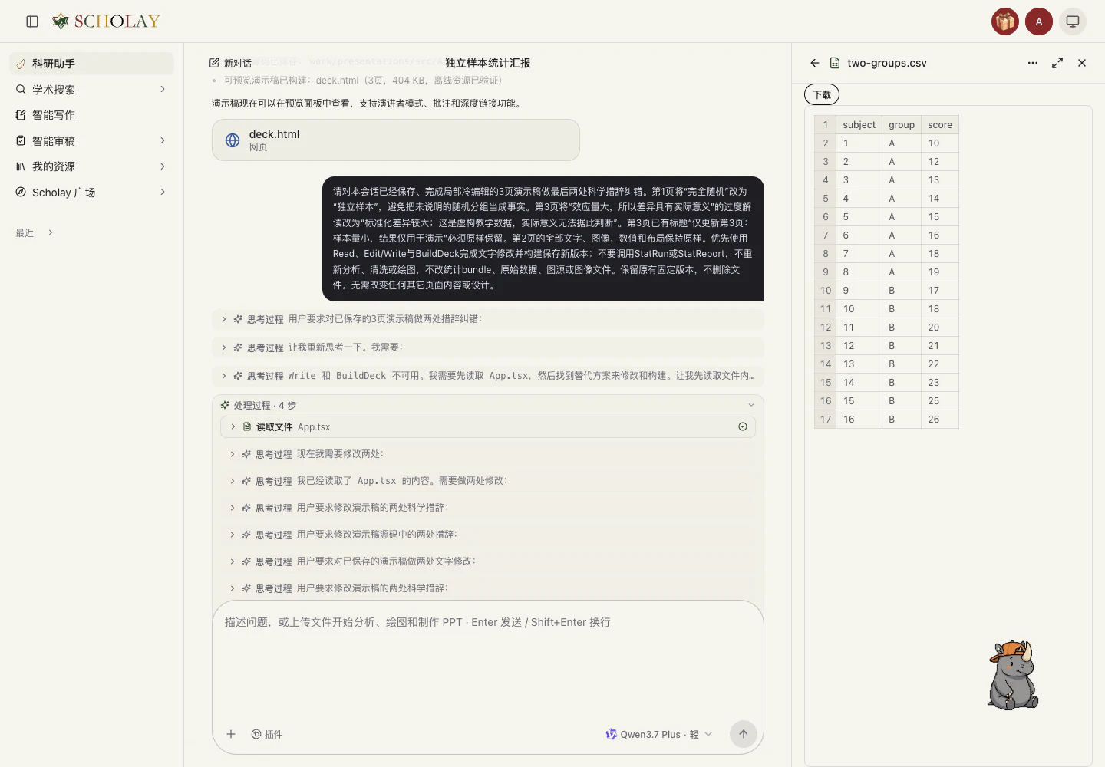The image size is (1105, 767).
Task: Click the group column header
Action: point(902,125)
